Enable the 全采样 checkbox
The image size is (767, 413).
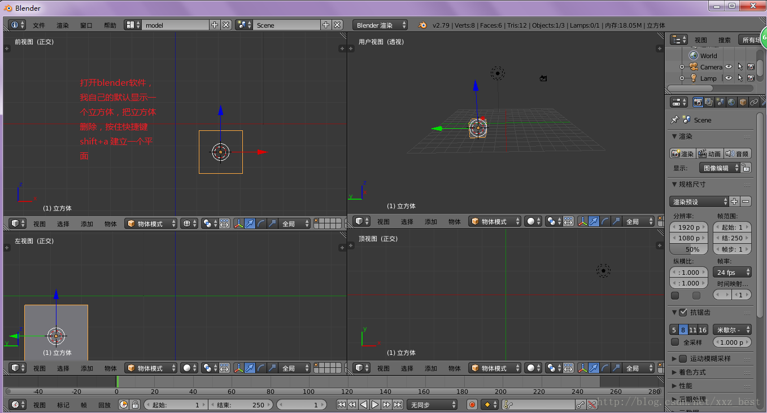(x=675, y=342)
